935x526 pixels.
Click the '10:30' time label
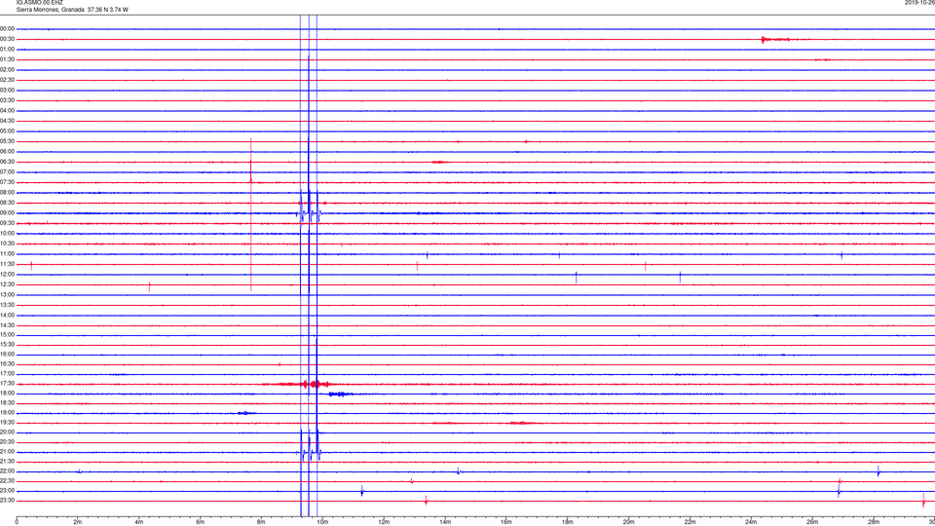point(8,244)
